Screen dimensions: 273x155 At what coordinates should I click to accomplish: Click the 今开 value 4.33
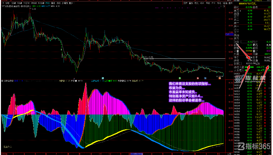(269, 42)
